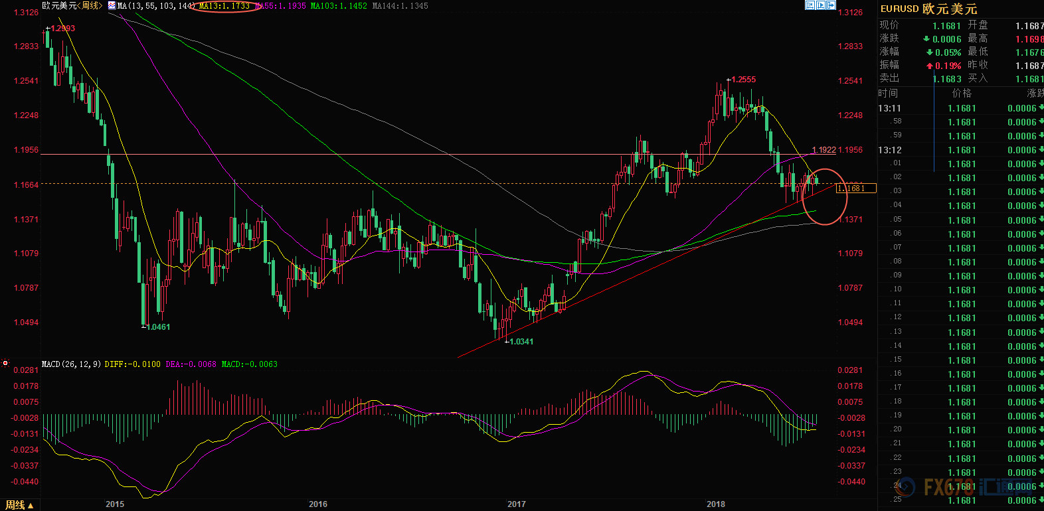Click the 2016 year label on time axis

point(318,504)
